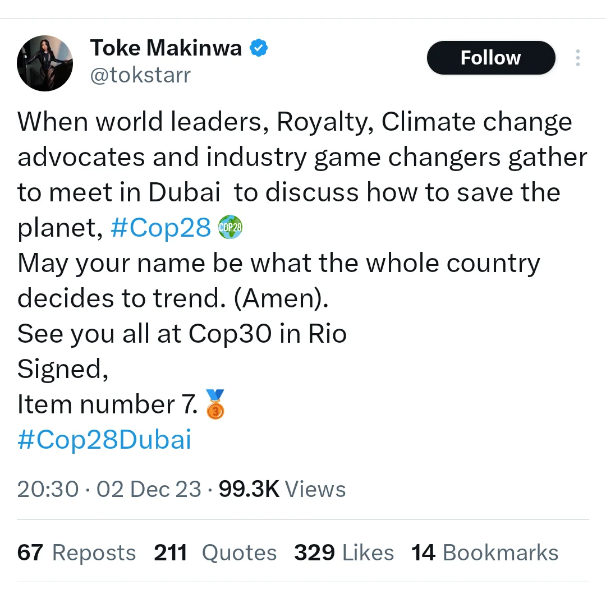The image size is (606, 594).
Task: Click the 'Item number 7.' line
Action: (108, 404)
